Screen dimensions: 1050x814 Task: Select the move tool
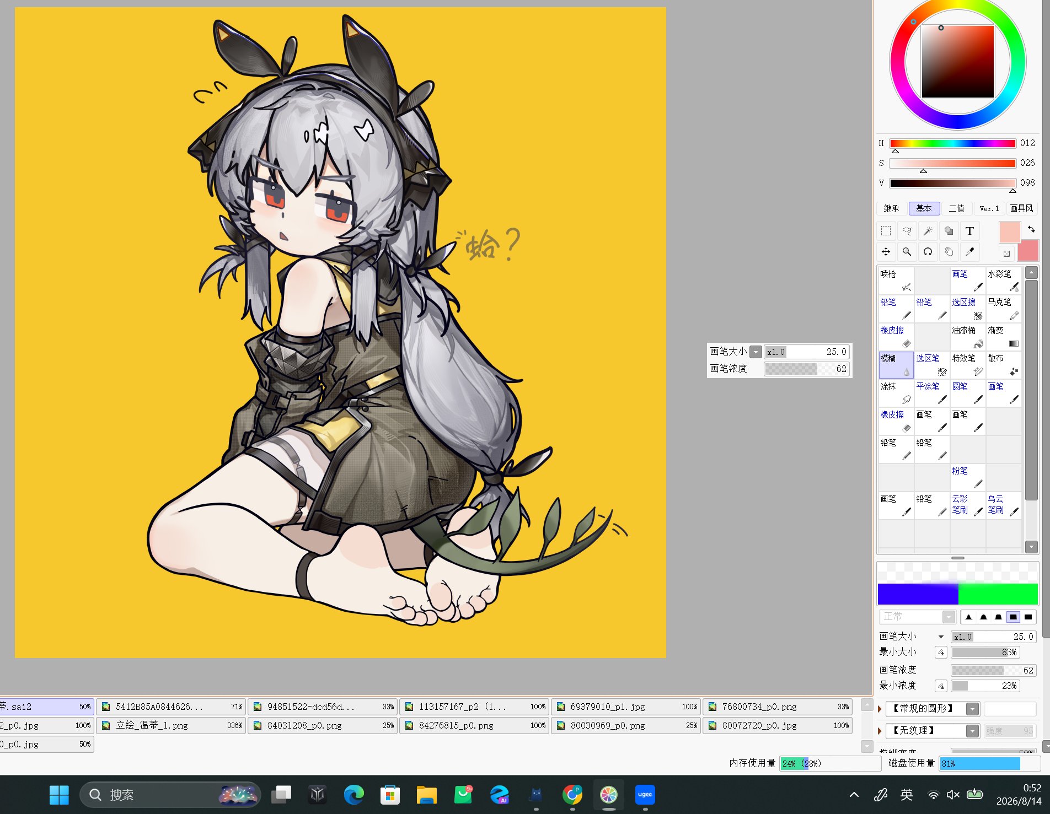pyautogui.click(x=886, y=252)
